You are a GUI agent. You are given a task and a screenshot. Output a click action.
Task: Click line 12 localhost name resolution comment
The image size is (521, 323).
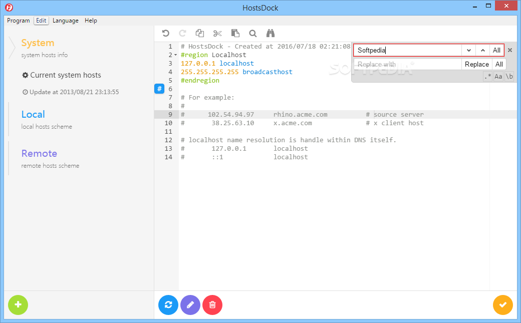tap(289, 140)
